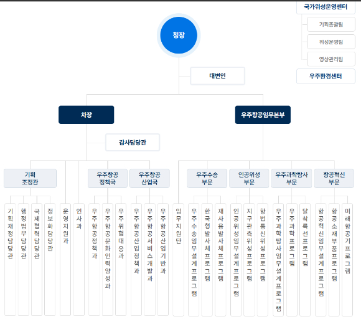The width and height of the screenshot is (361, 319).
Task: Select the 우주수송부문 division box
Action: pos(207,178)
